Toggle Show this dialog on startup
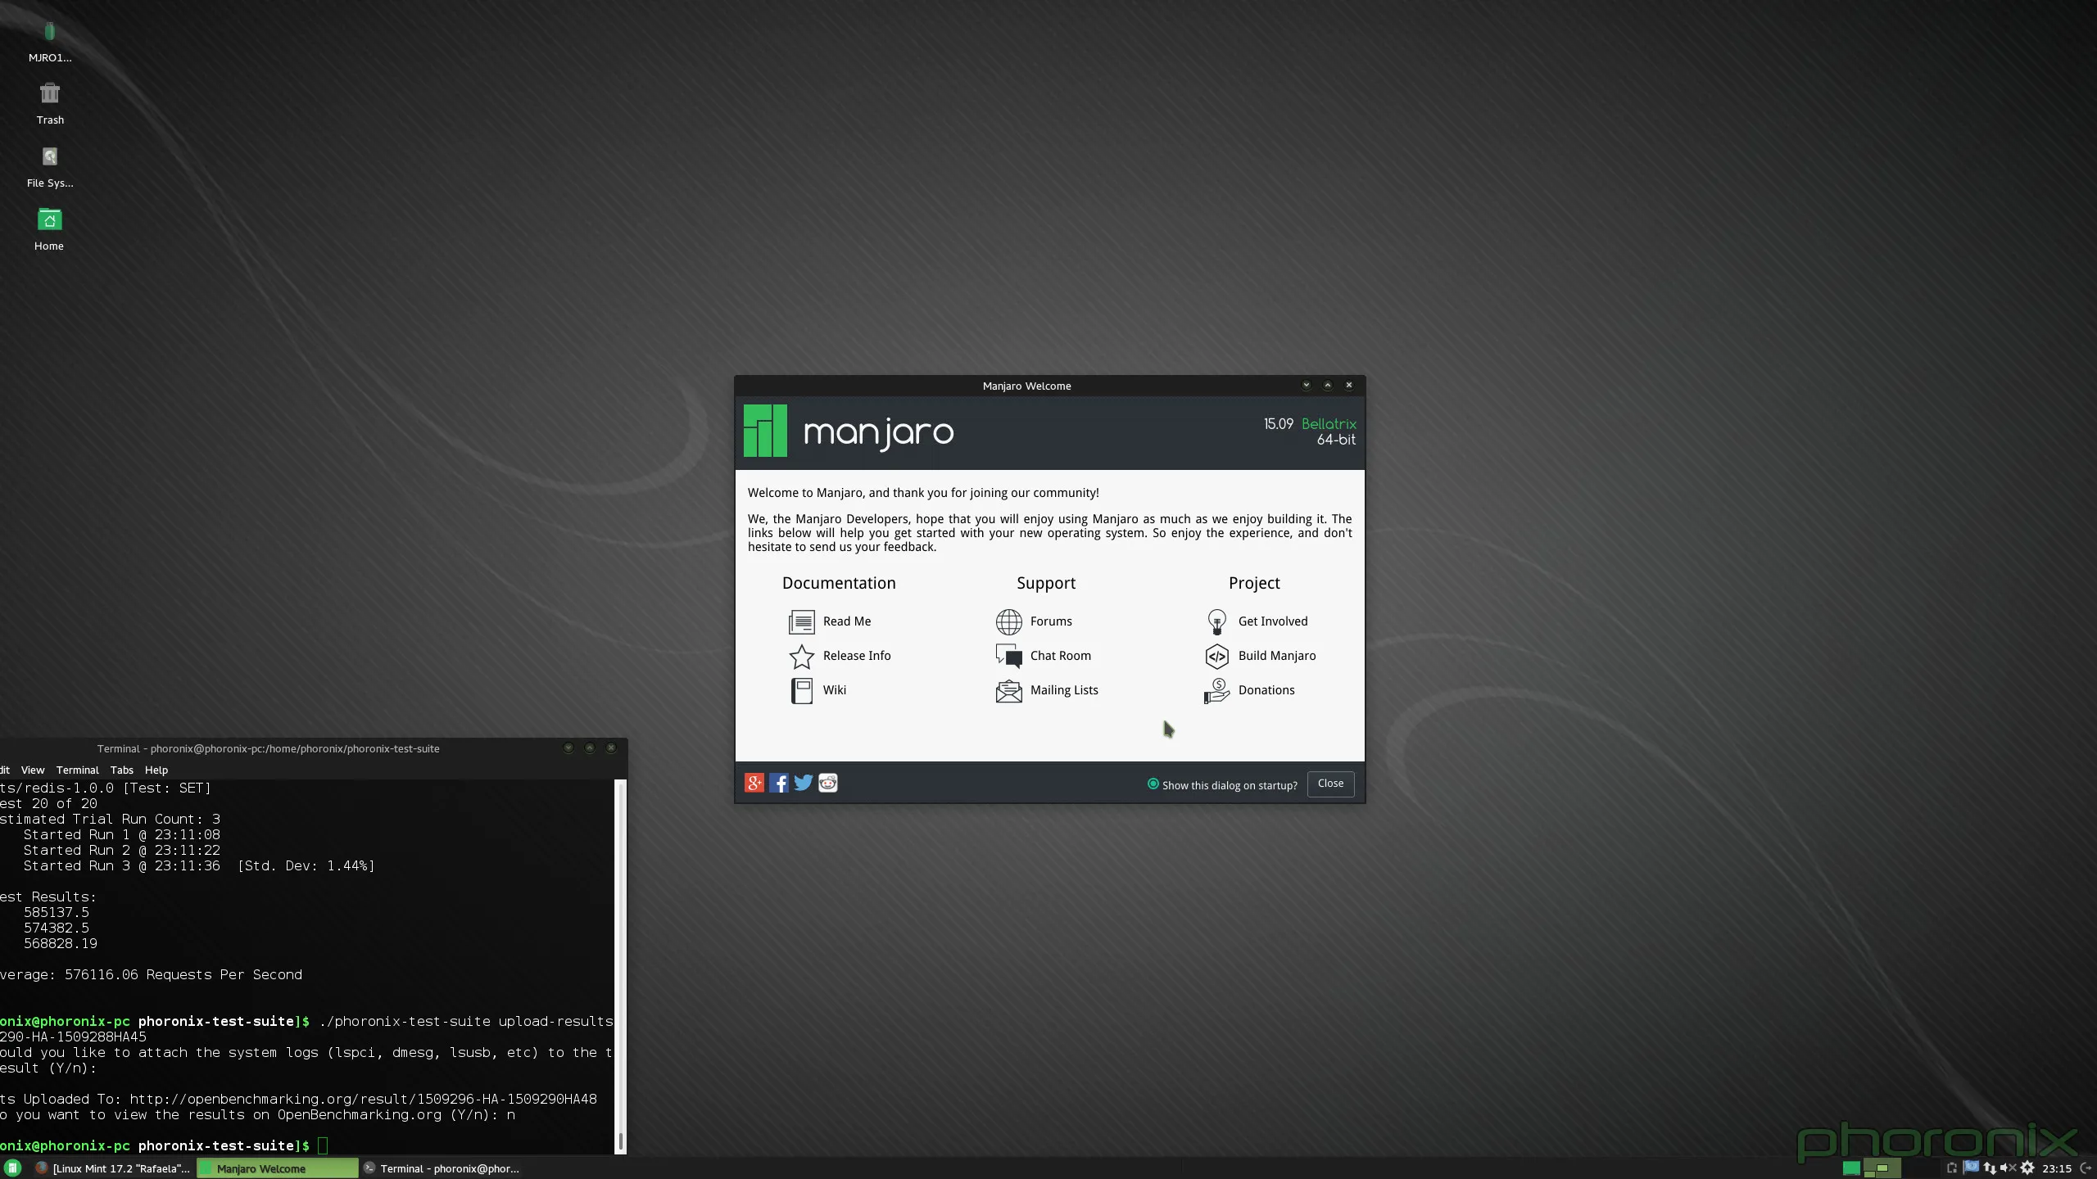This screenshot has height=1179, width=2097. click(1153, 784)
